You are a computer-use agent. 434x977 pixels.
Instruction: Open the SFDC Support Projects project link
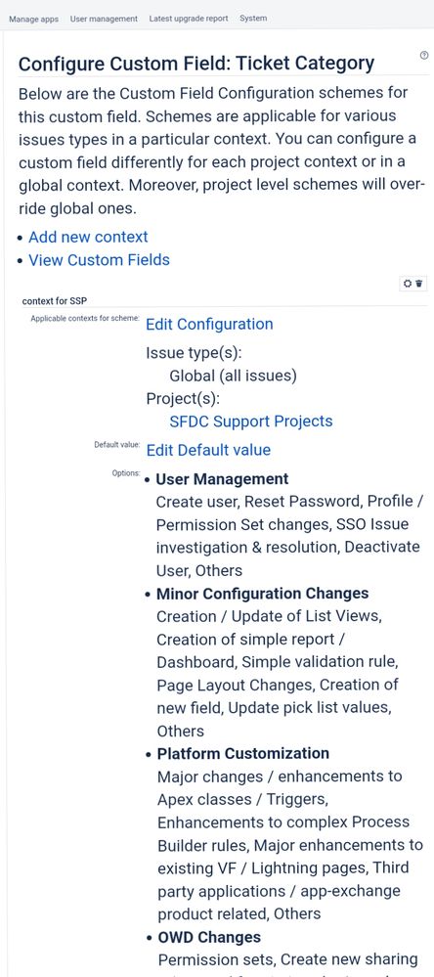[251, 422]
